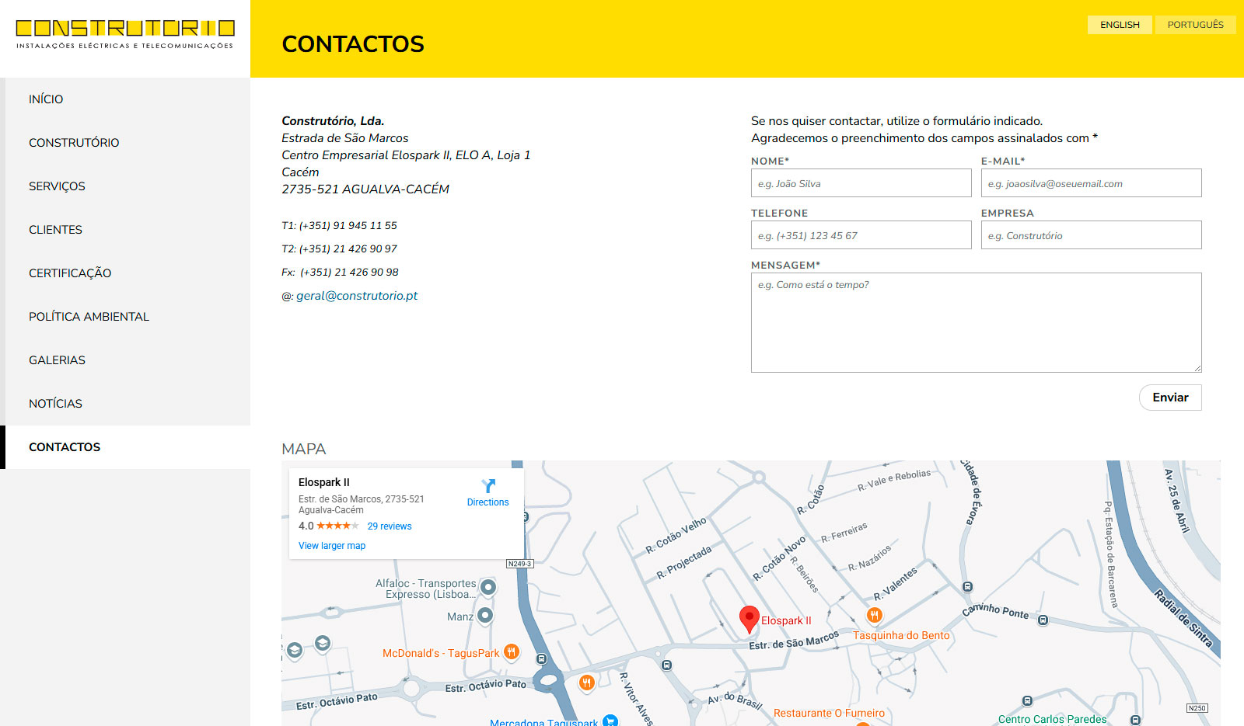Click the red Elospark II map pin

[749, 618]
